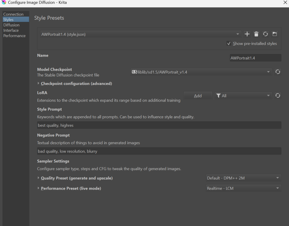Image resolution: width=289 pixels, height=226 pixels.
Task: Click the funnel filter icon beside All
Action: point(218,96)
